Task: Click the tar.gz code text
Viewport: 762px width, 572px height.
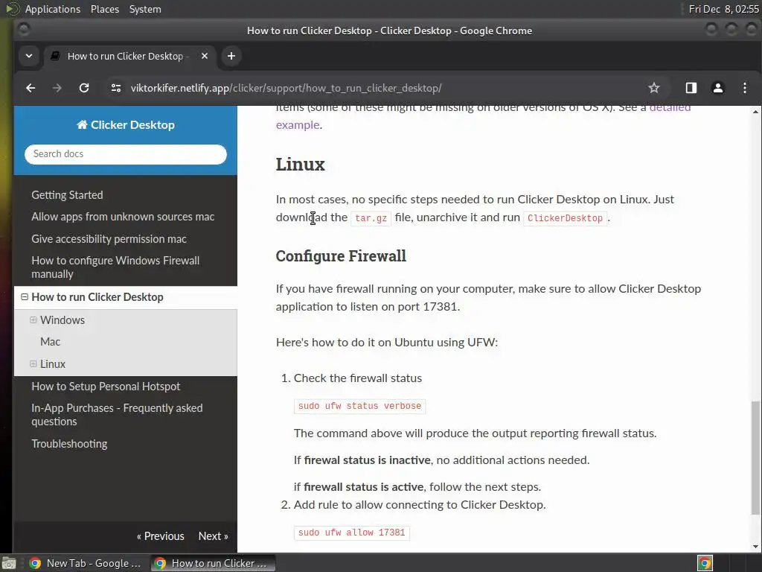Action: coord(371,218)
